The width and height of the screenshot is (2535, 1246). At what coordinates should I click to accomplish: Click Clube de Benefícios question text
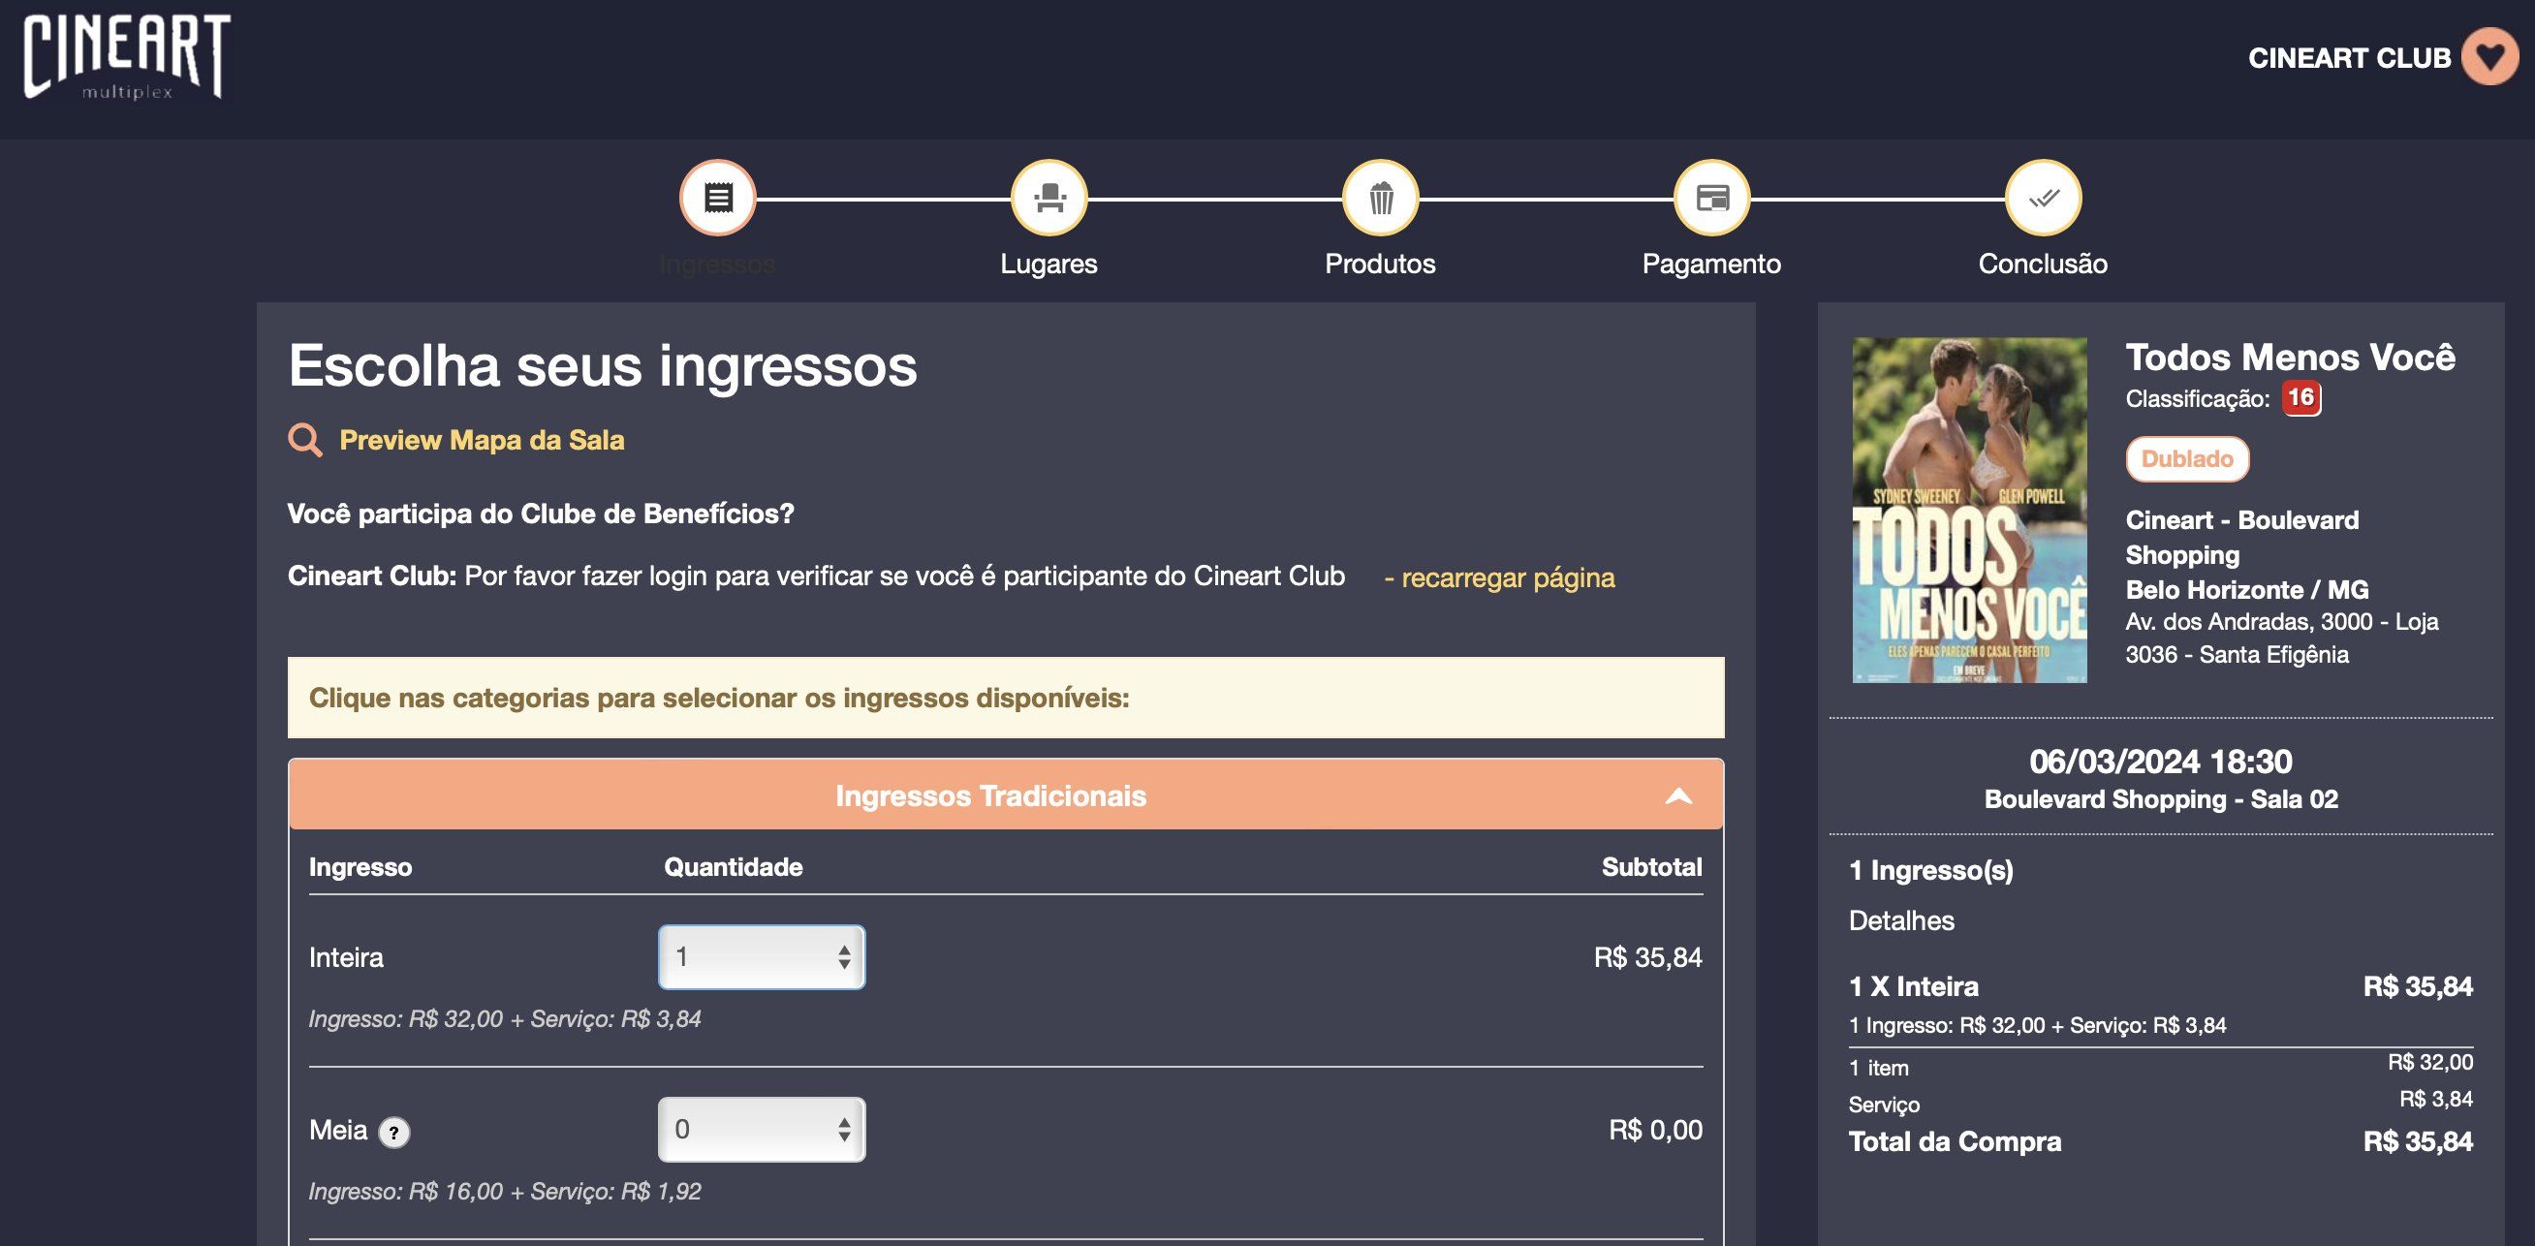click(x=541, y=514)
